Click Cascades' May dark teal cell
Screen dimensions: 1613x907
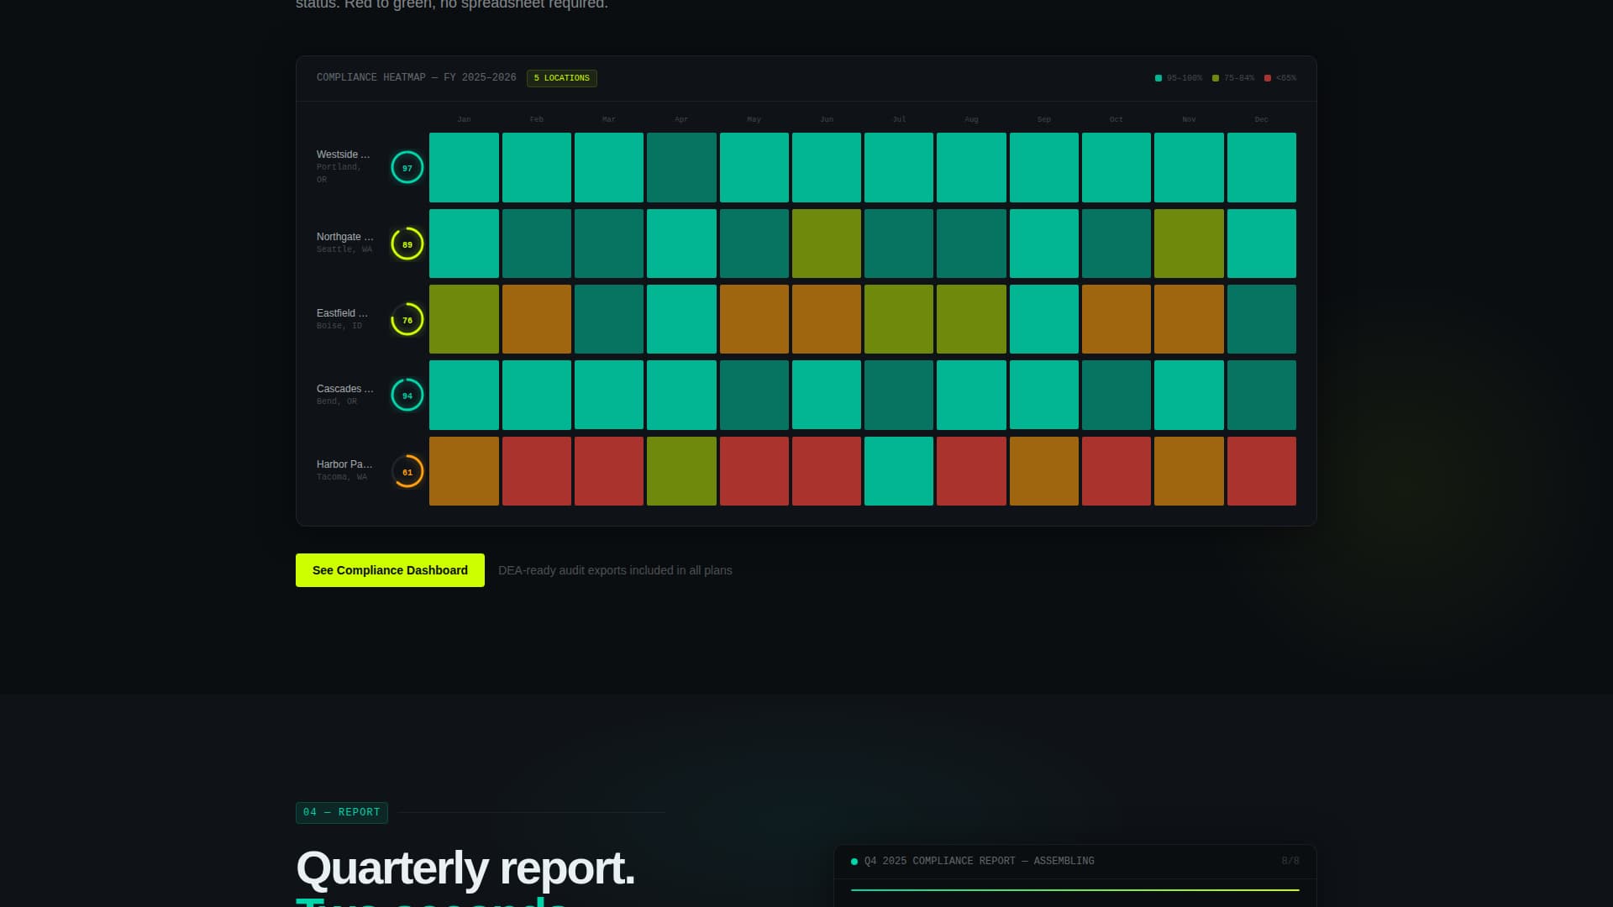[754, 395]
